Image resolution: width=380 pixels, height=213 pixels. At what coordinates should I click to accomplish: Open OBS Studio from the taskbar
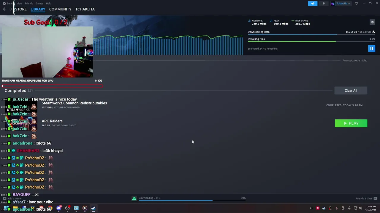[67, 208]
